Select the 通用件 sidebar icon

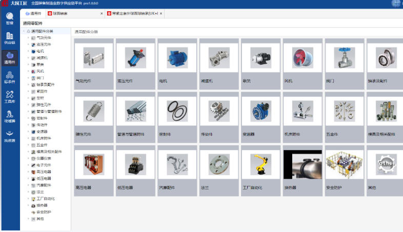[x=9, y=57]
